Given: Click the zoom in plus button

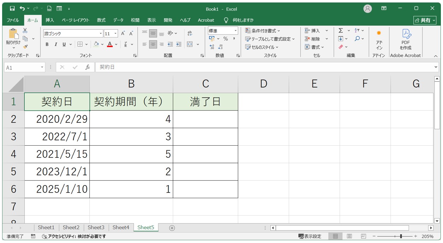Looking at the screenshot, I should (415, 236).
